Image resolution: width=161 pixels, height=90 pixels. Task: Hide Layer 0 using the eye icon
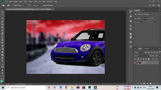pyautogui.click(x=135, y=63)
